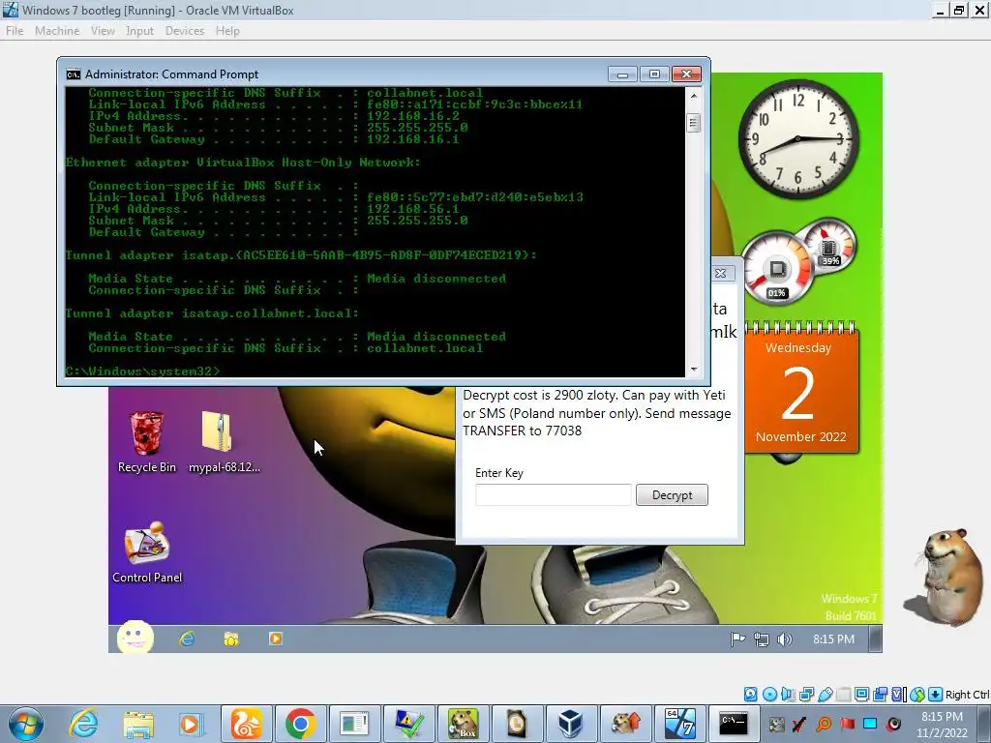
Task: Click the guest volume speaker icon
Action: point(784,639)
